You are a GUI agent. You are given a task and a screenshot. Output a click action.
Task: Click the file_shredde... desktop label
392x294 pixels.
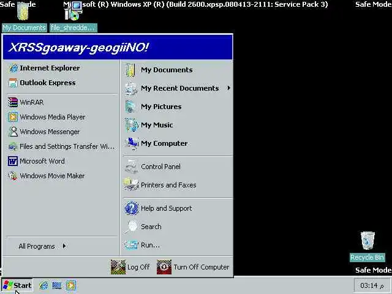(73, 28)
